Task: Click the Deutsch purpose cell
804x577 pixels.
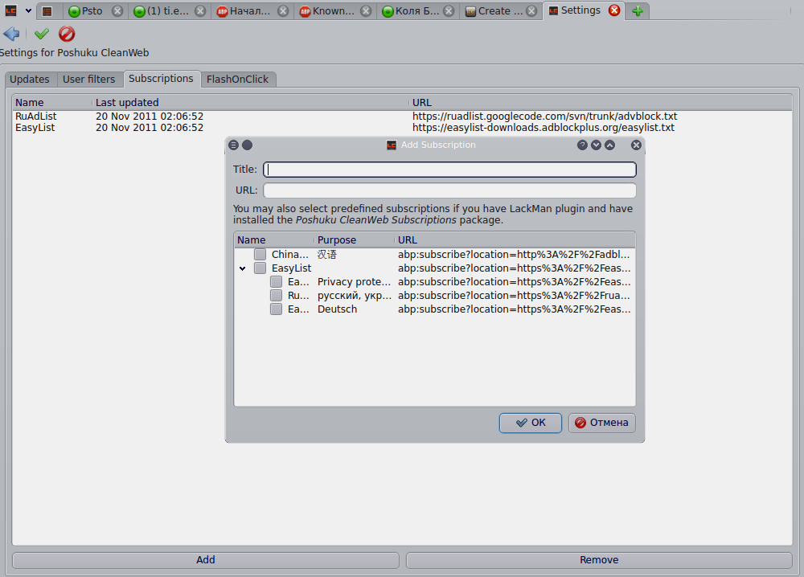Action: (337, 309)
